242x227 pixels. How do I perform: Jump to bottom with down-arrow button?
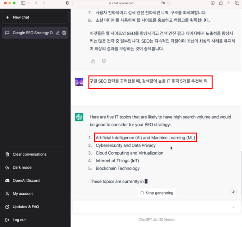point(233,192)
